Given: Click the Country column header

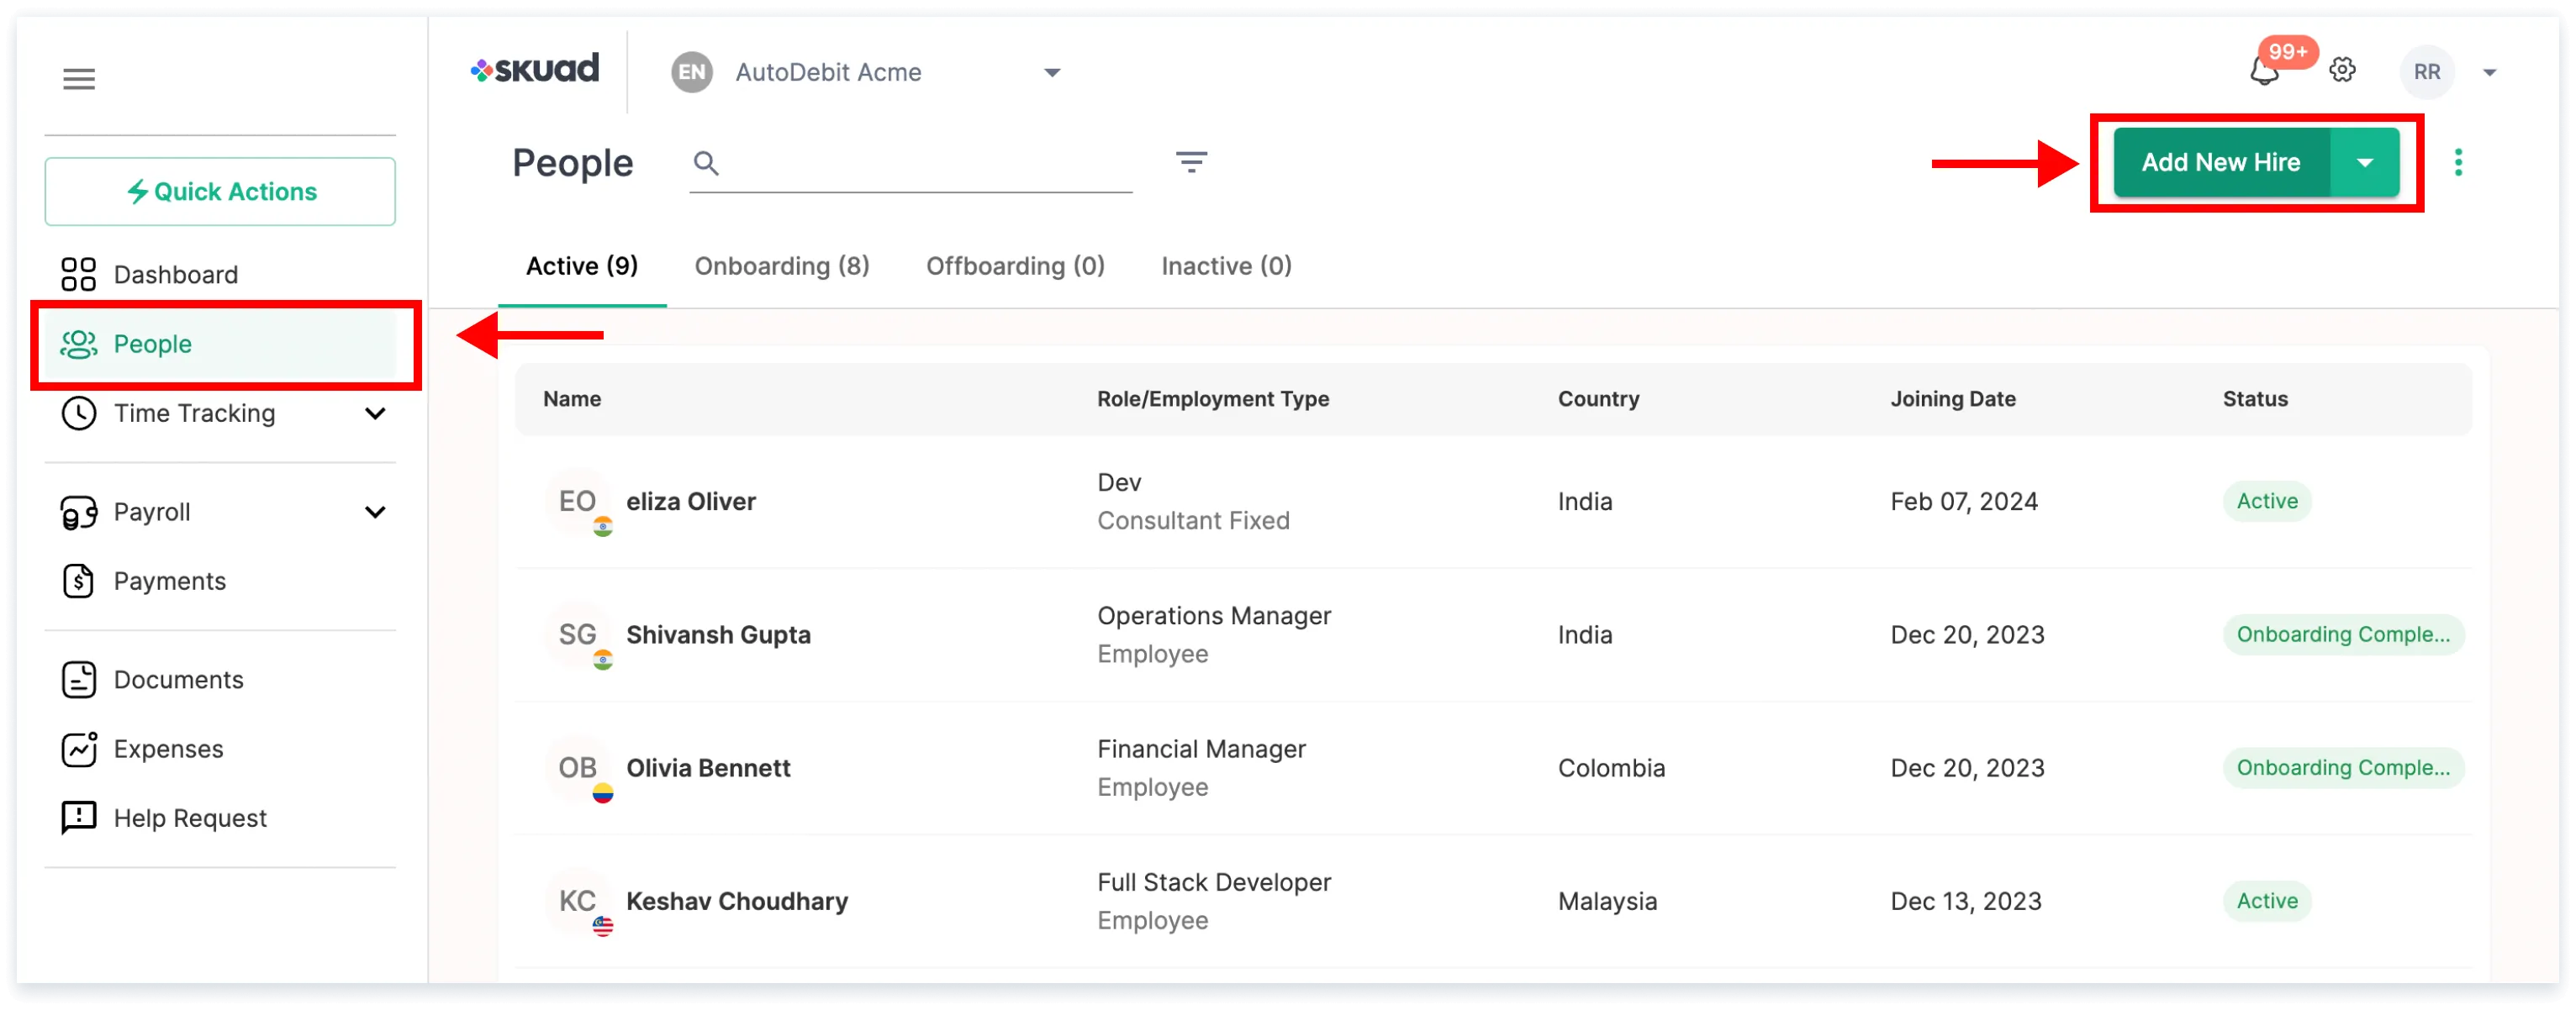Looking at the screenshot, I should click(1598, 400).
